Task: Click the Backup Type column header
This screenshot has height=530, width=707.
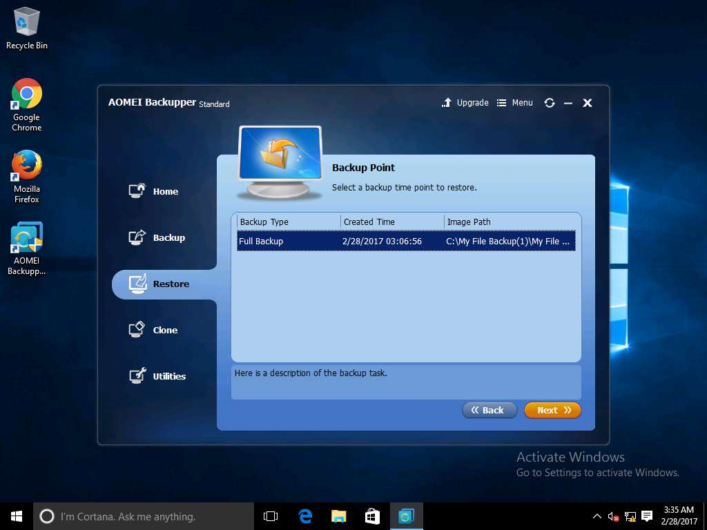Action: click(289, 222)
